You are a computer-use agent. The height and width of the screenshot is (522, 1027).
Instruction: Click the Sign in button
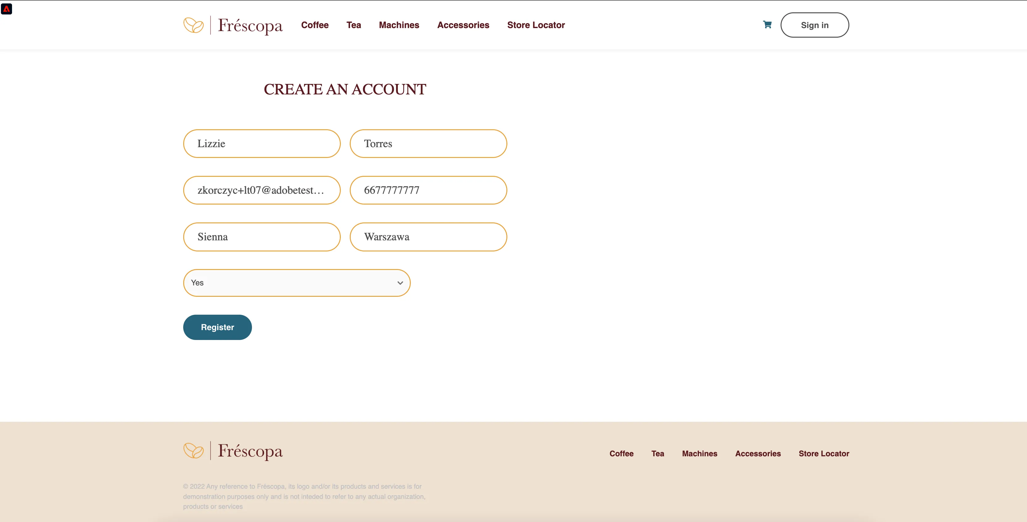[x=815, y=25]
